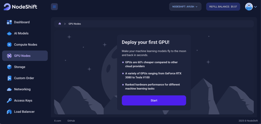Click the NodeShift logo icon
The height and width of the screenshot is (124, 261).
click(7, 7)
